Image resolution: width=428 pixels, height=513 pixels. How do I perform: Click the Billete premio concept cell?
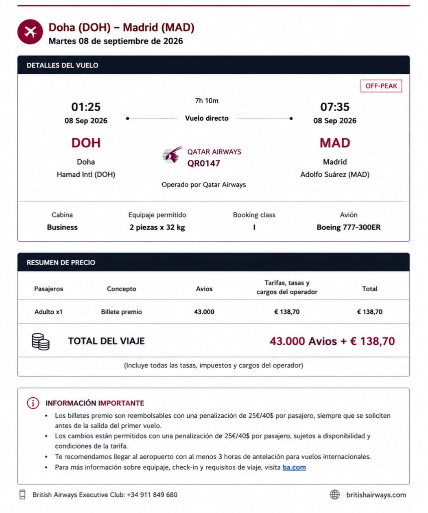(x=121, y=312)
